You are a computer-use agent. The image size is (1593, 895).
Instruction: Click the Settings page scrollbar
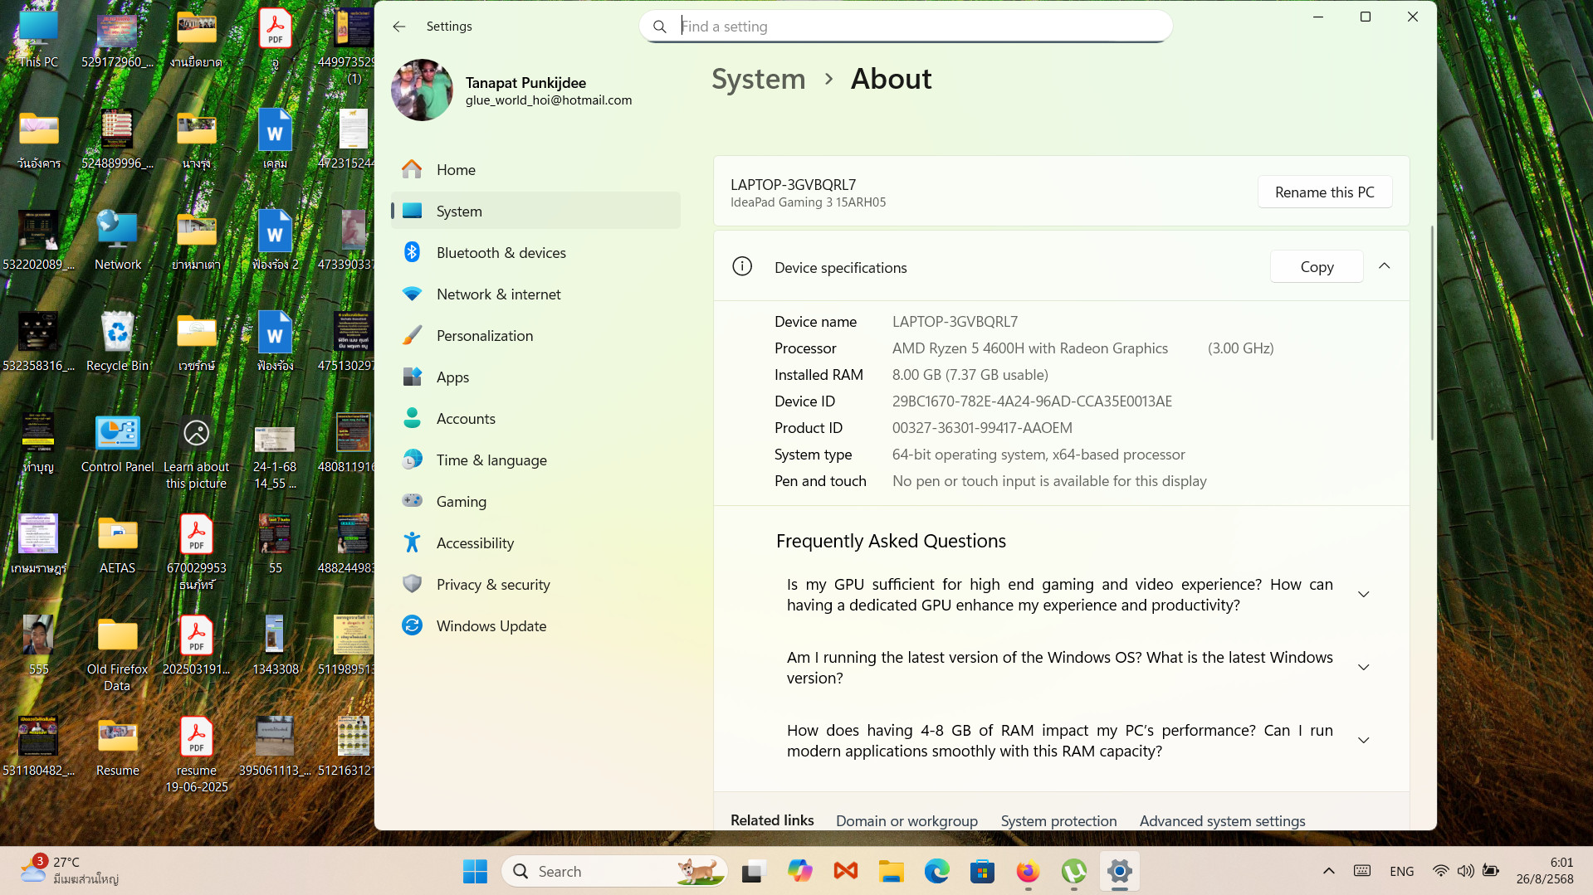click(1431, 332)
